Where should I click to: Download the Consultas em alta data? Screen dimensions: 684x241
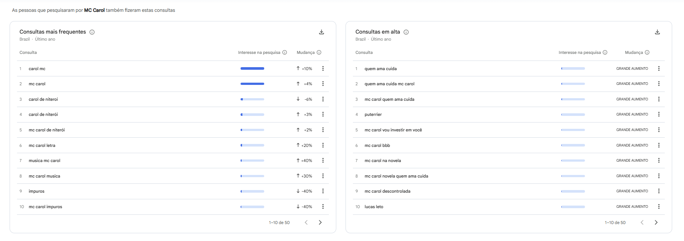click(657, 32)
